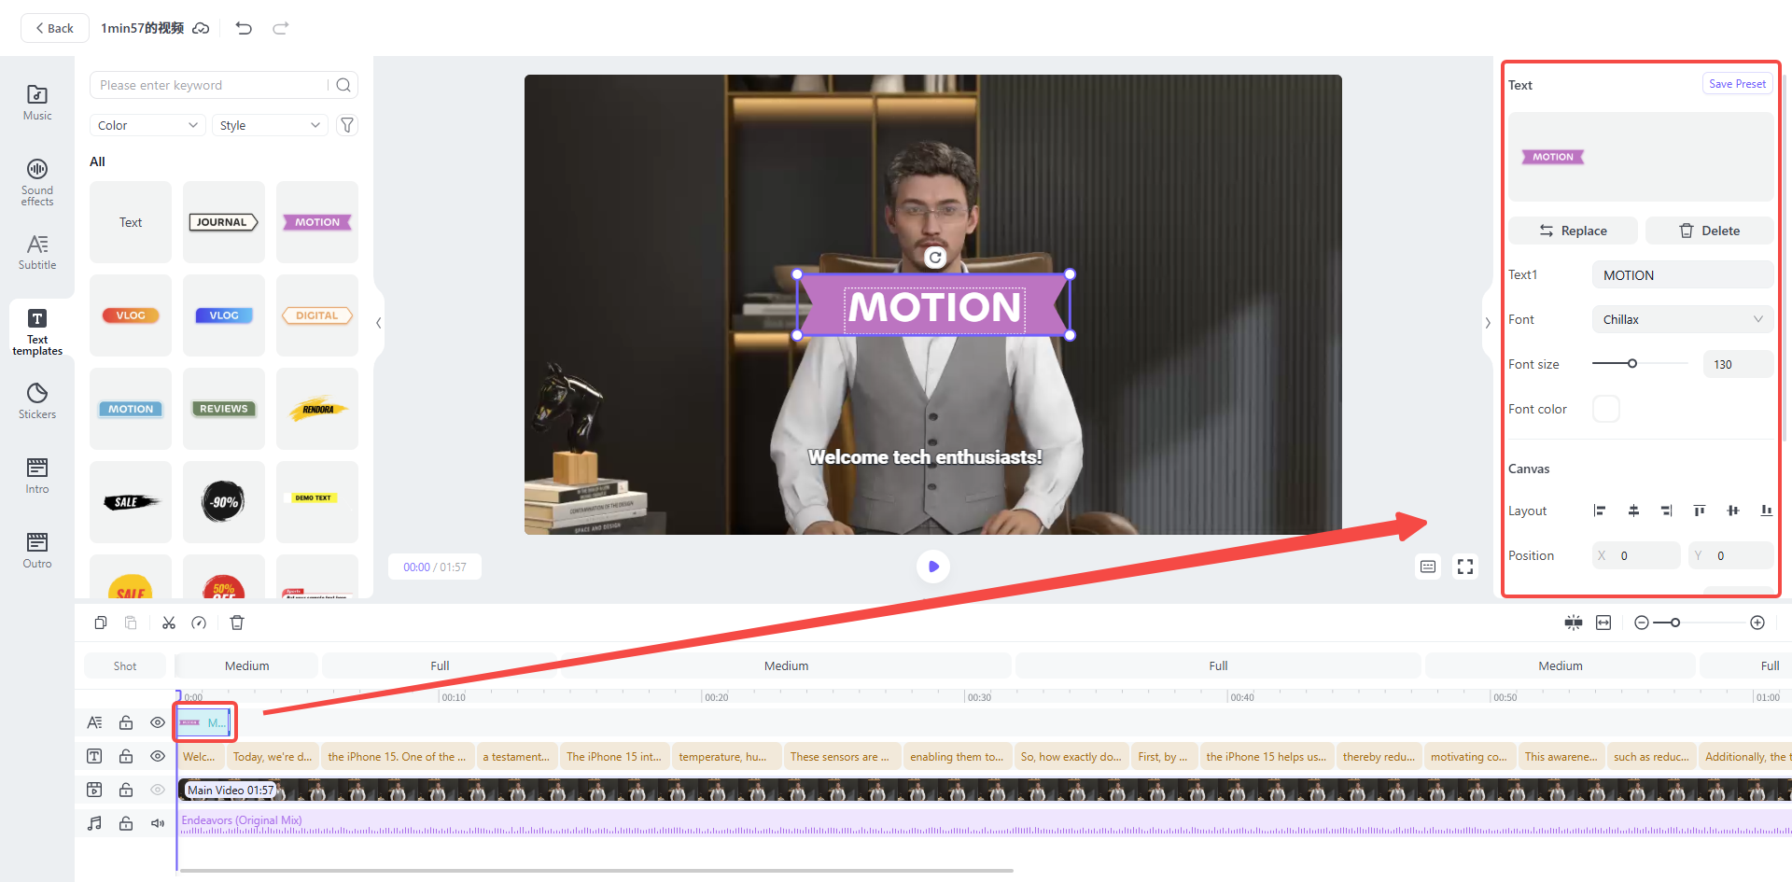The height and width of the screenshot is (882, 1792).
Task: Select the black SALE brush template
Action: [x=131, y=502]
